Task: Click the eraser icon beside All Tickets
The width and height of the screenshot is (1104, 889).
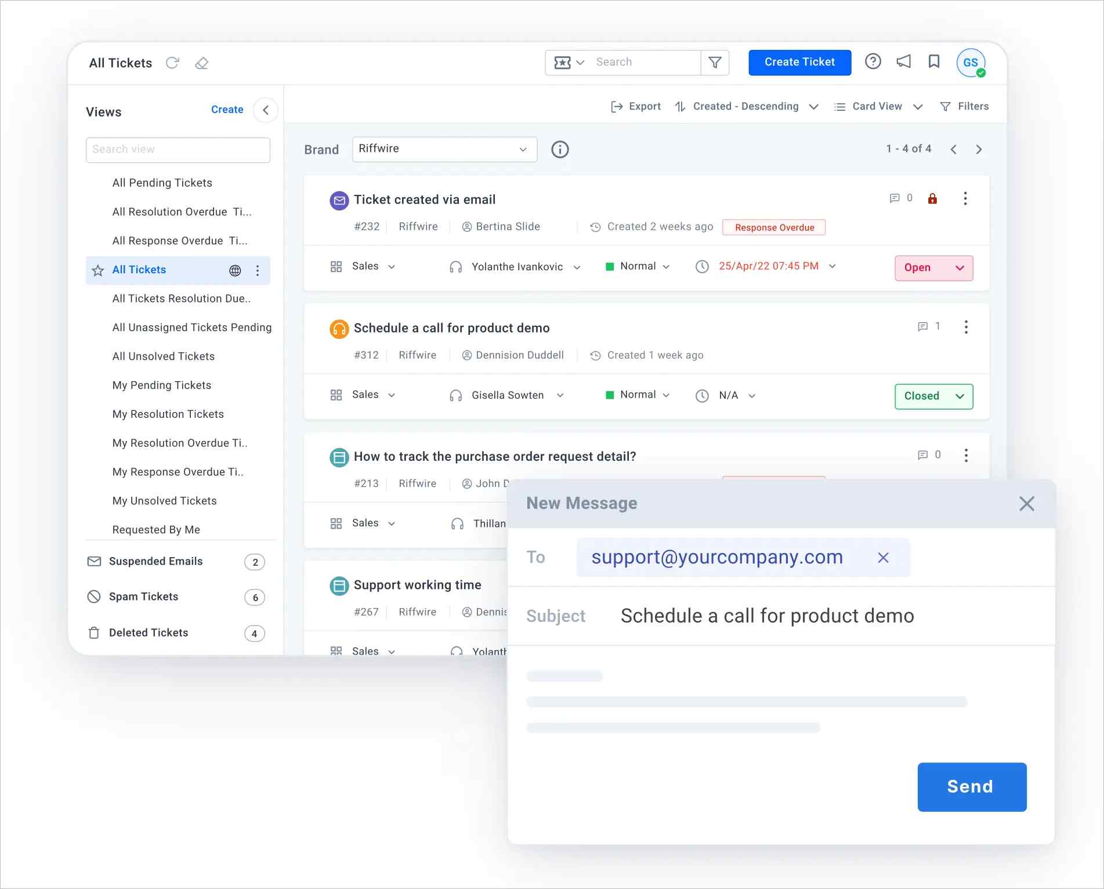Action: [x=201, y=63]
